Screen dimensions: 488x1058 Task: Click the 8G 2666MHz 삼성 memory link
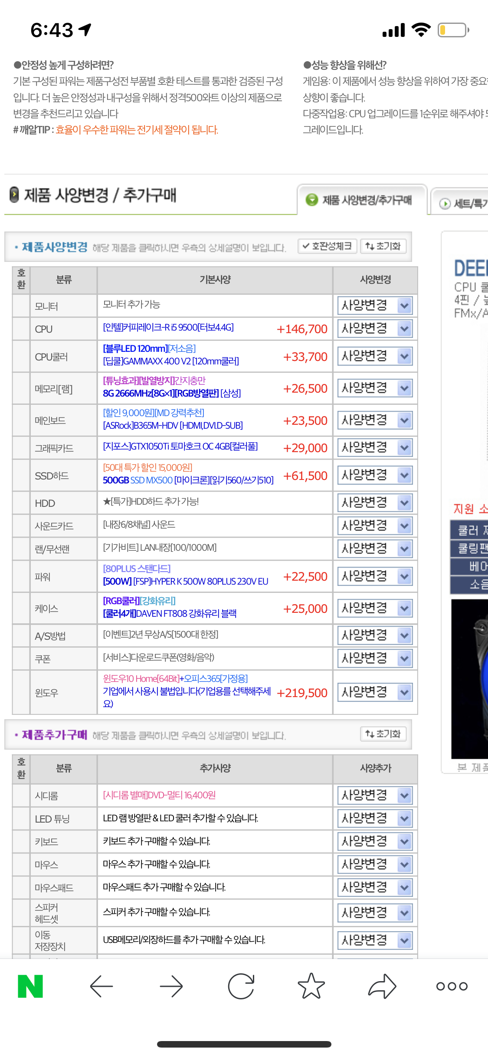(x=172, y=393)
